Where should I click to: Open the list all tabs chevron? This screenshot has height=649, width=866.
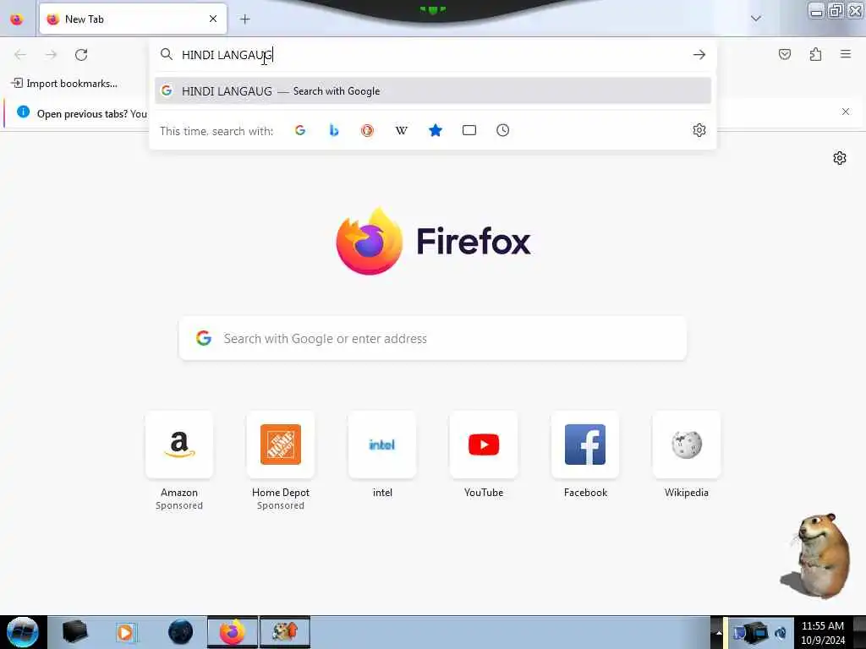756,19
